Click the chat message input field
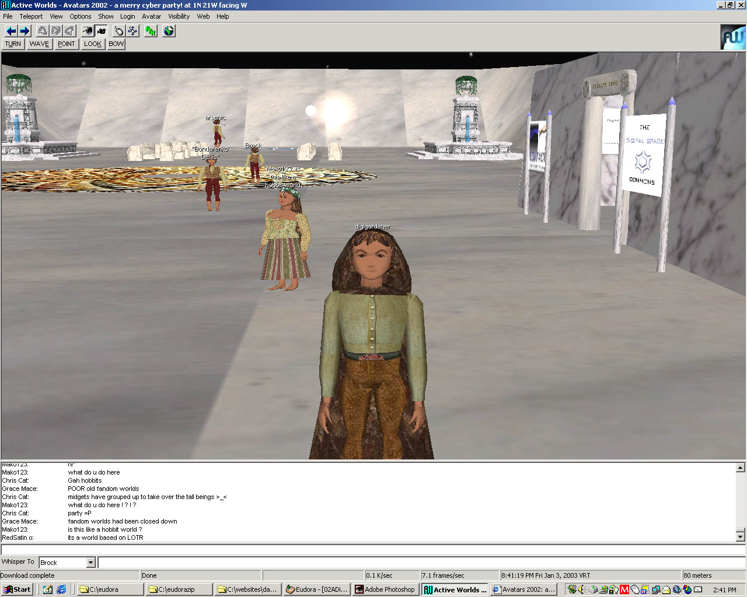 [x=420, y=563]
